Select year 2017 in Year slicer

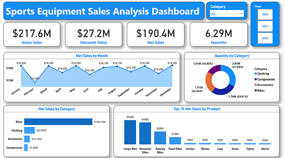(x=265, y=26)
